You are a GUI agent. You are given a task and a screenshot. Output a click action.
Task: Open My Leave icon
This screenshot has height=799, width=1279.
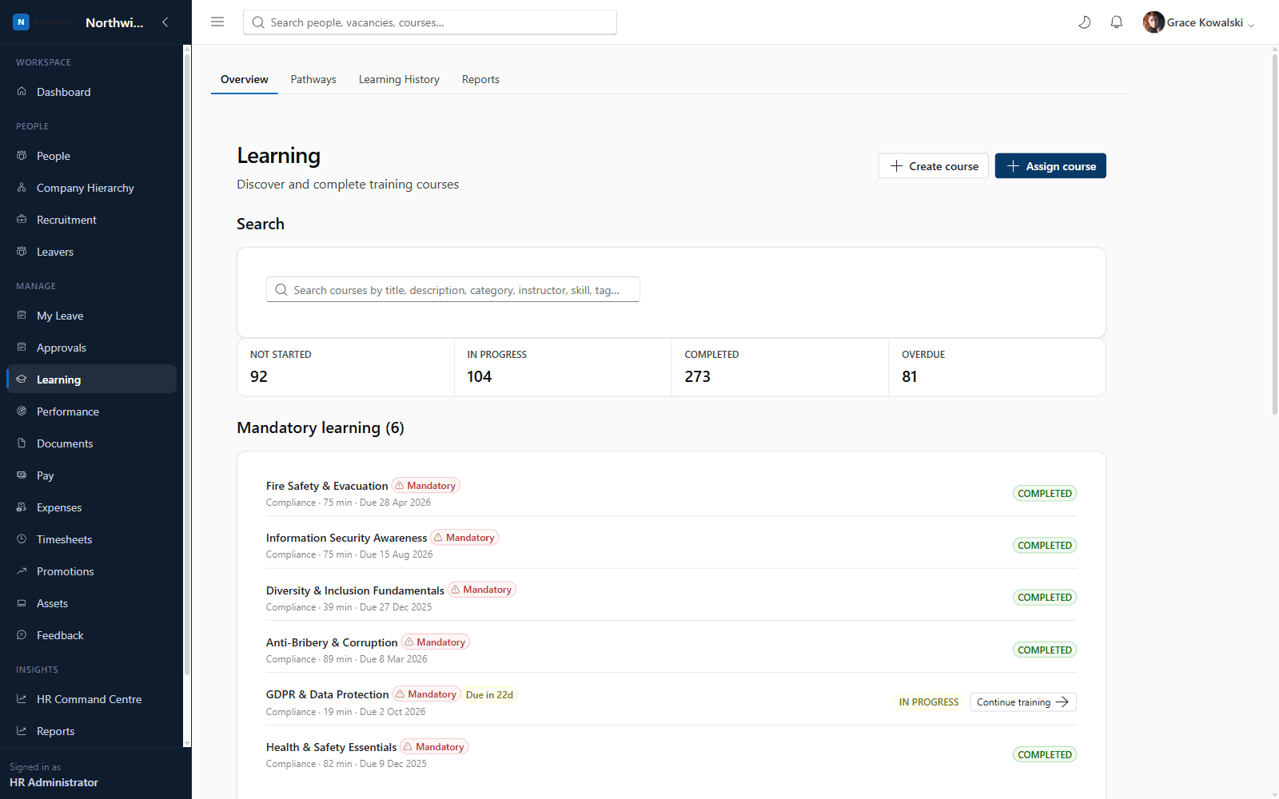pos(22,316)
